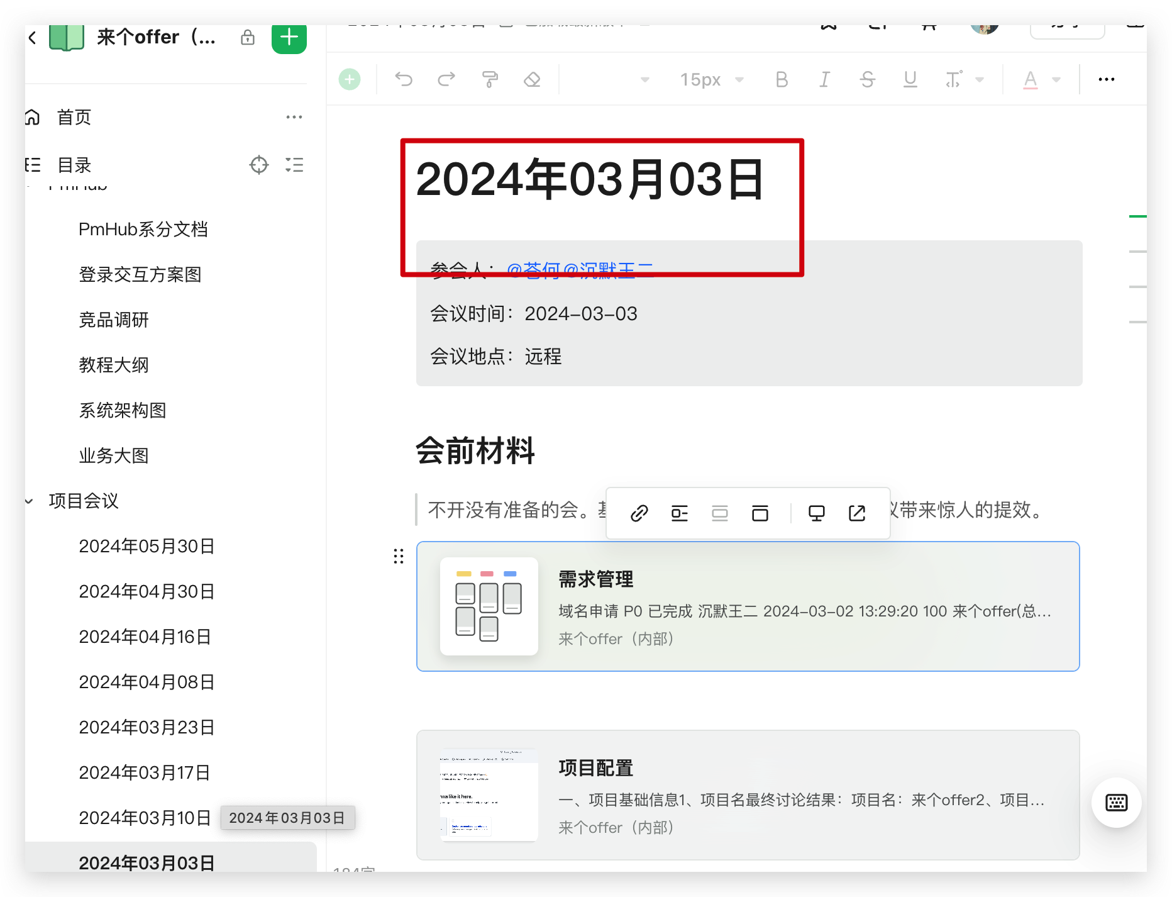Click the 会议时间 2024-03-03 line
Viewport: 1172px width, 897px height.
pyautogui.click(x=534, y=313)
